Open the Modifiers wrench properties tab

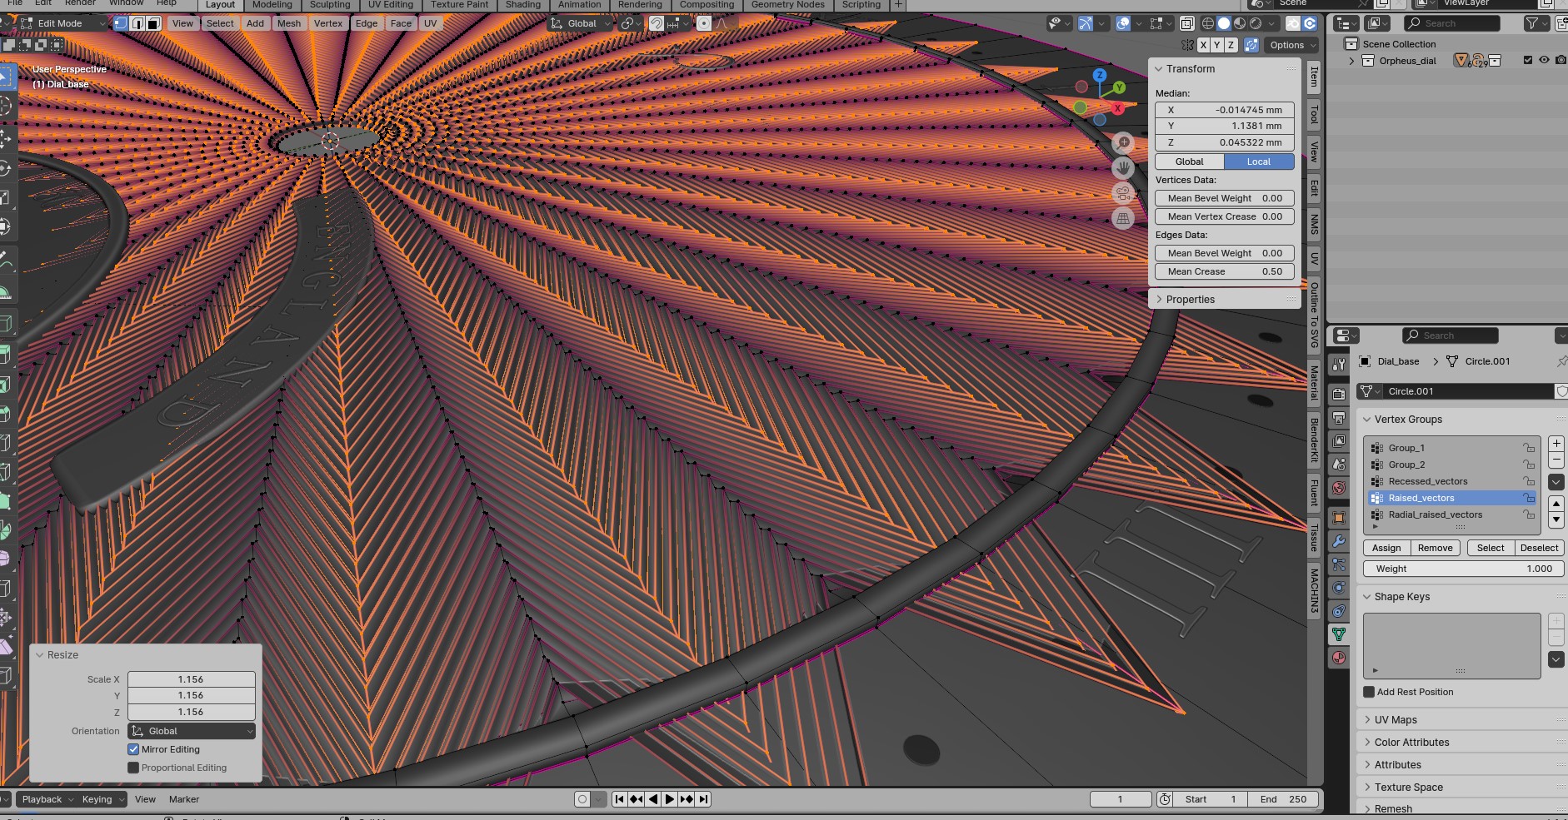[1339, 541]
